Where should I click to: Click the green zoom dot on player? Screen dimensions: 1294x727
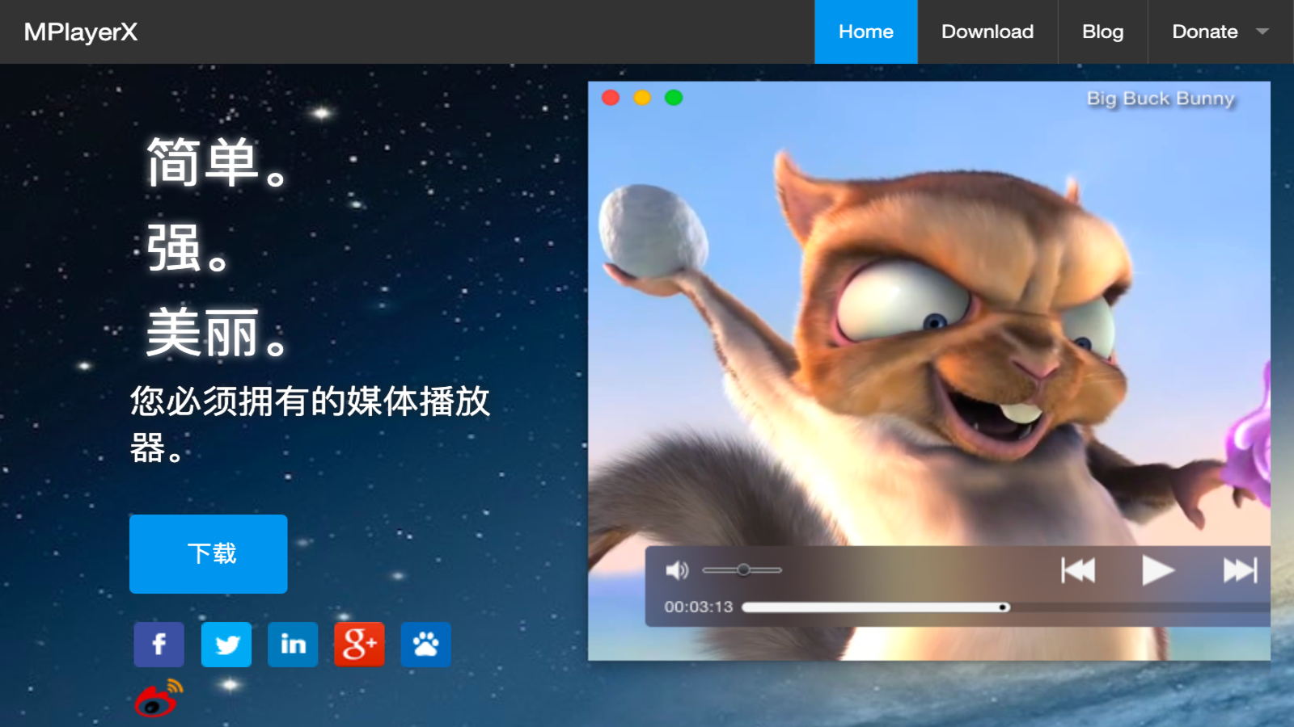[674, 98]
